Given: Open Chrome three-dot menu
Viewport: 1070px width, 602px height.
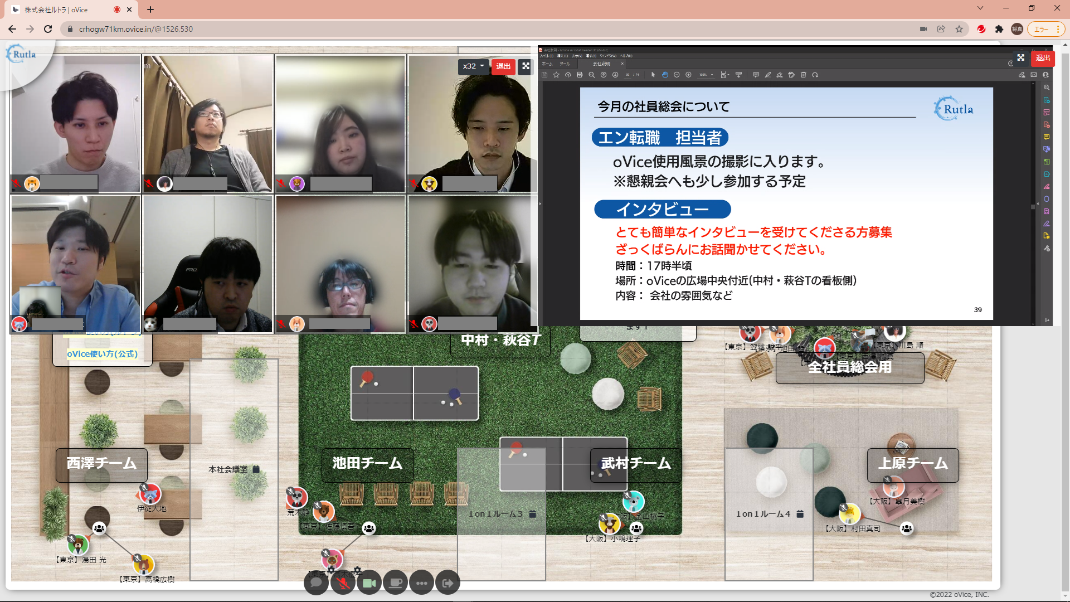Looking at the screenshot, I should tap(1058, 29).
